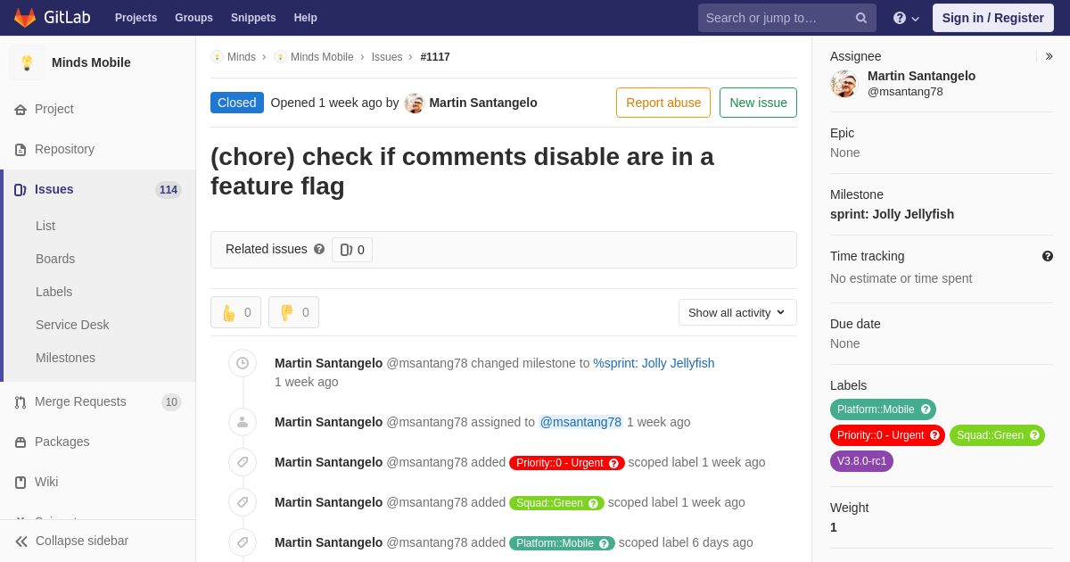Click help icon on sidebar Priority label
Viewport: 1070px width, 562px height.
(934, 435)
